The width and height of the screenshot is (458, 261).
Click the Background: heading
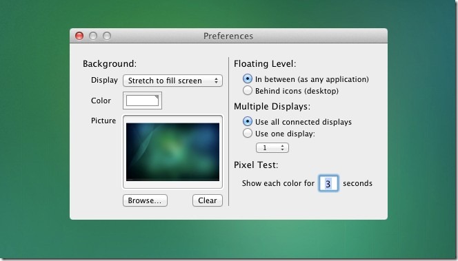point(110,63)
